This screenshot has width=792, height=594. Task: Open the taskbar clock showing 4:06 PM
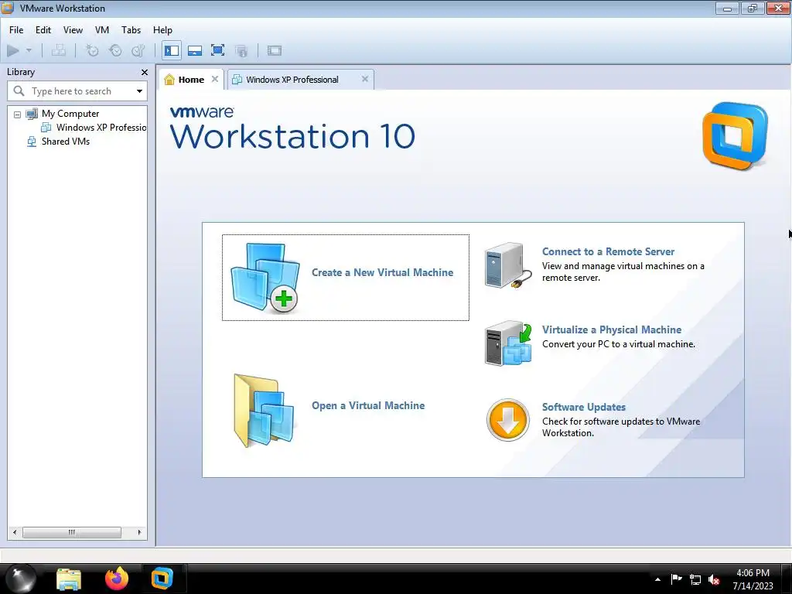(x=753, y=579)
